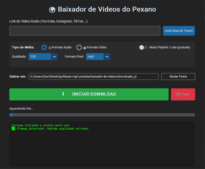Click the Salvar em path field
This screenshot has width=205, height=169.
[x=94, y=77]
